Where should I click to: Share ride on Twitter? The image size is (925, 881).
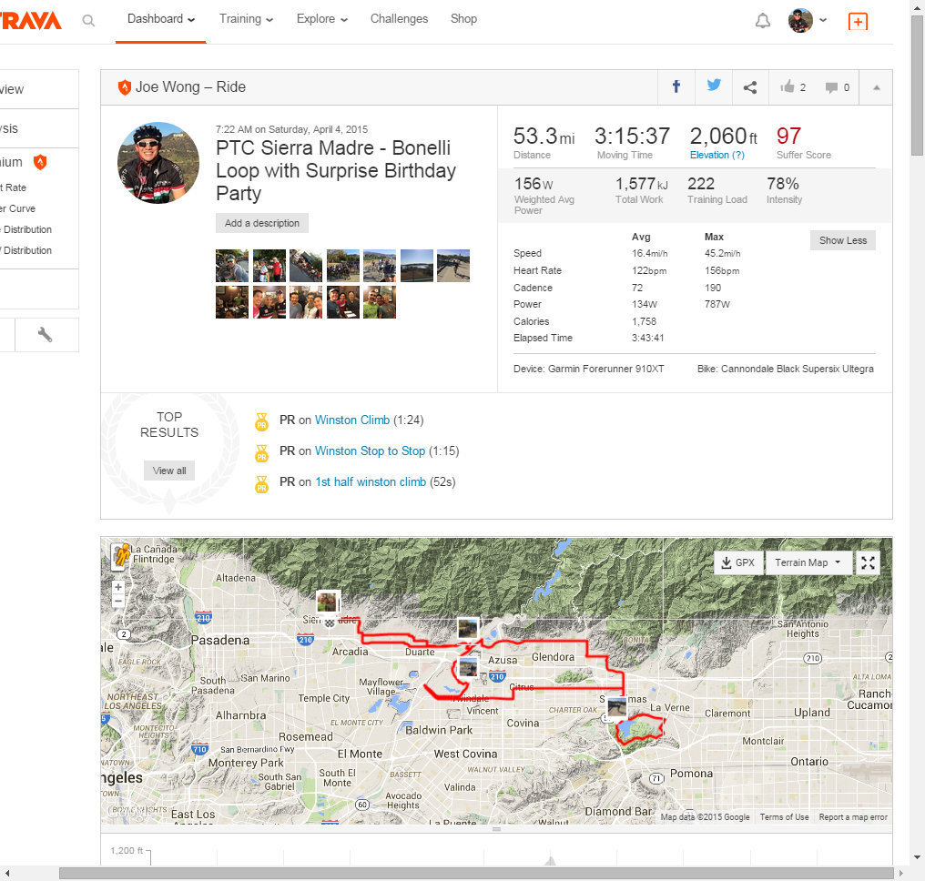tap(714, 86)
